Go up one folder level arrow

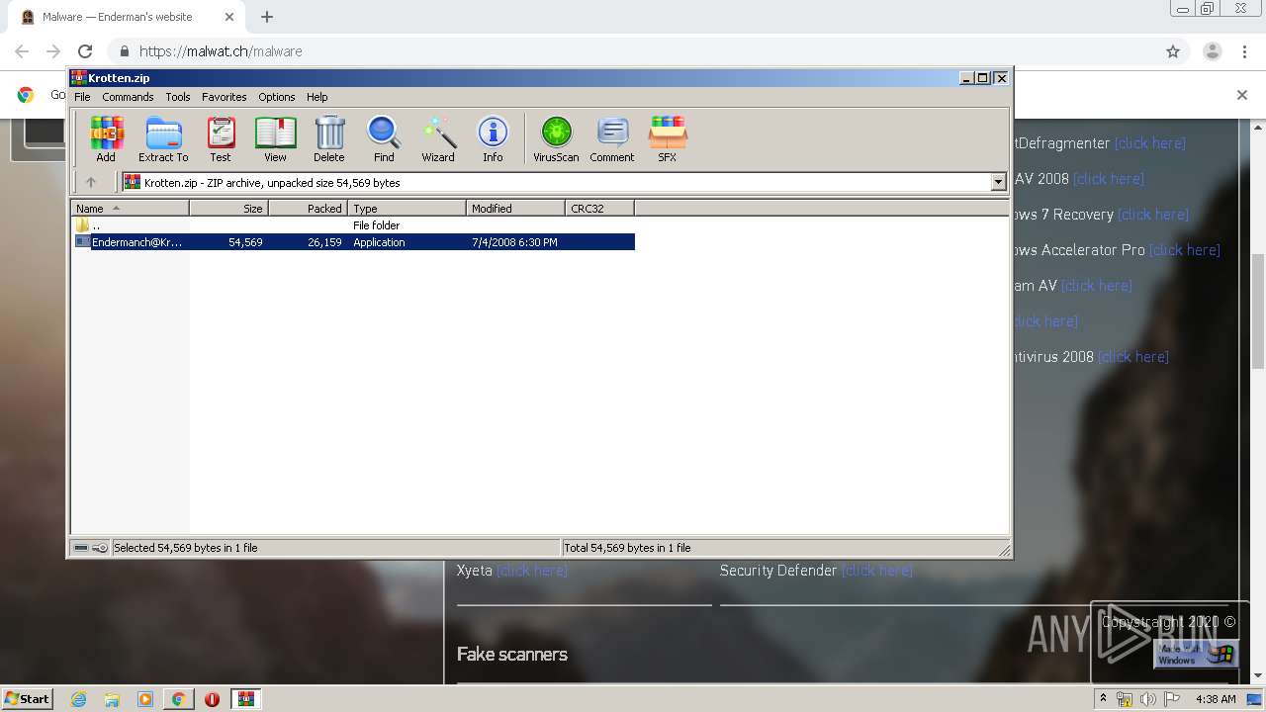(x=91, y=182)
